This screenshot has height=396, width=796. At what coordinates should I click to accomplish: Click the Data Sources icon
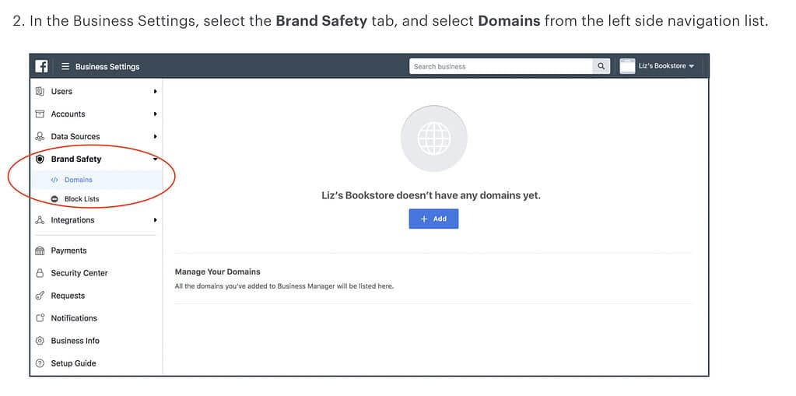click(x=40, y=136)
